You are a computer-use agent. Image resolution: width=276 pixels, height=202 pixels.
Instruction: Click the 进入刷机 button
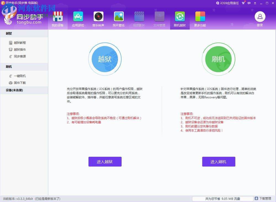pos(219,161)
